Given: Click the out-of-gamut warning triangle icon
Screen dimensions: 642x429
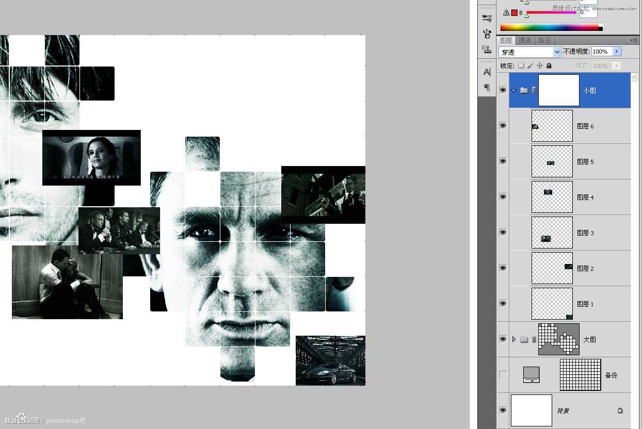Looking at the screenshot, I should point(506,12).
